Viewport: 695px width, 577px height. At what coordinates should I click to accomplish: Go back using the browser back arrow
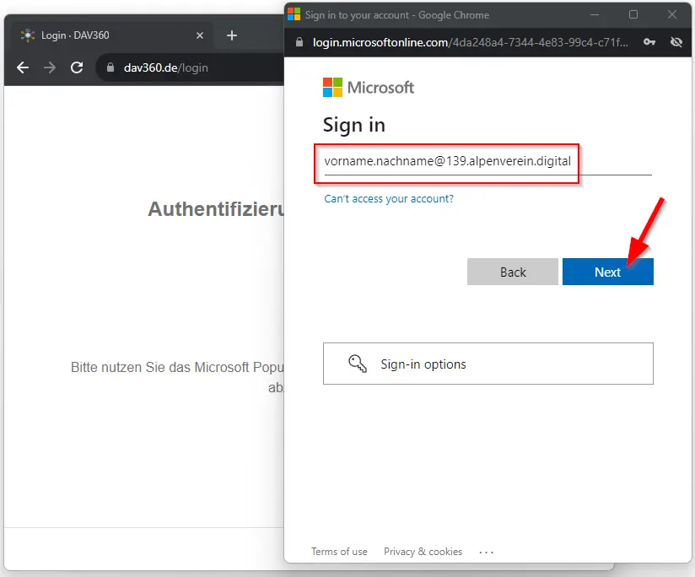(x=23, y=67)
